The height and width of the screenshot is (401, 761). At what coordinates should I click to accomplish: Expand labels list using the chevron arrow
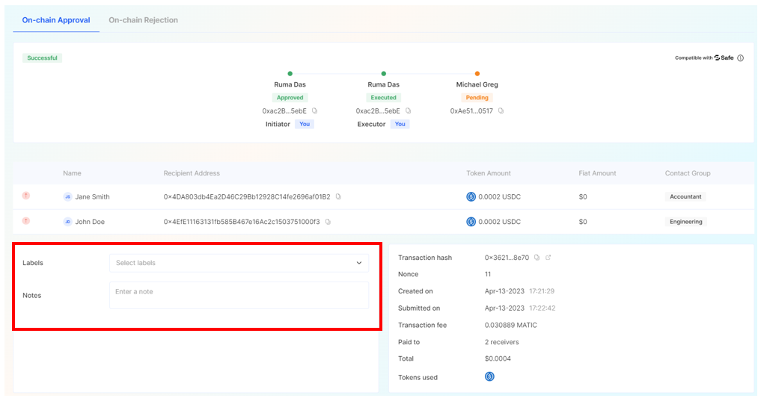click(x=359, y=263)
